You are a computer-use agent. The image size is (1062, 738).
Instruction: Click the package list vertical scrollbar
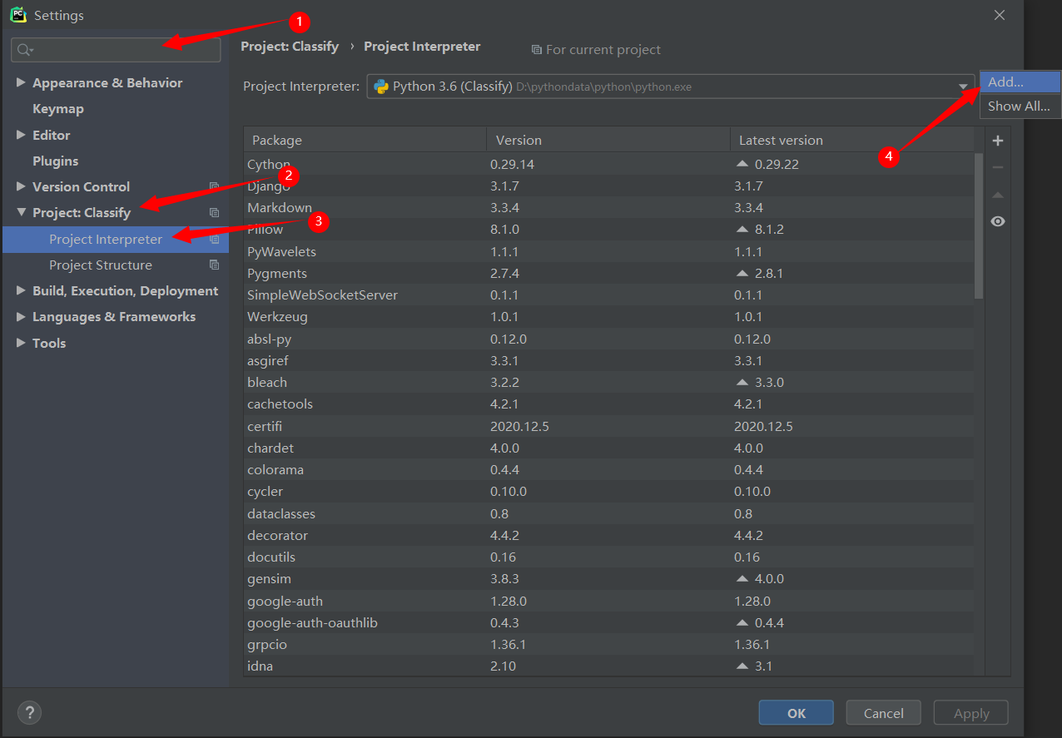[979, 225]
